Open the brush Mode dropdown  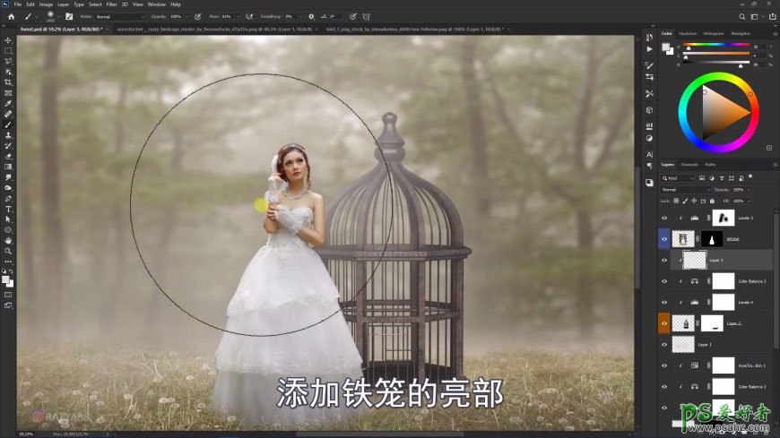119,16
